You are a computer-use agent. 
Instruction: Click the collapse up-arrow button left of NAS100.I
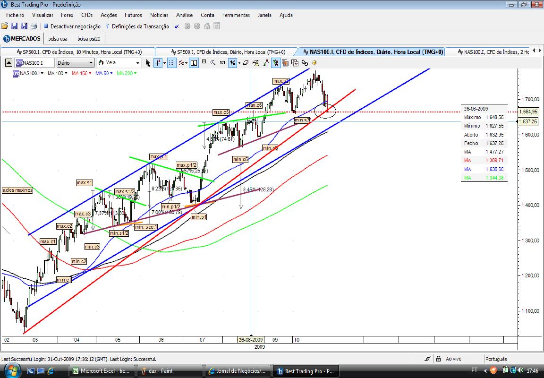[x=8, y=63]
